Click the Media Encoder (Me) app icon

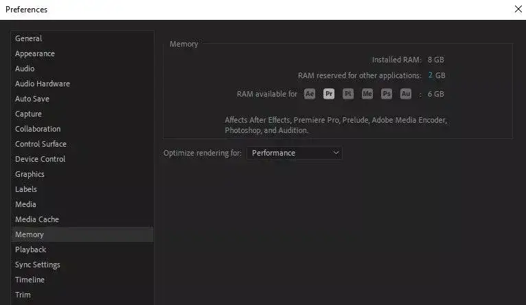tap(367, 94)
